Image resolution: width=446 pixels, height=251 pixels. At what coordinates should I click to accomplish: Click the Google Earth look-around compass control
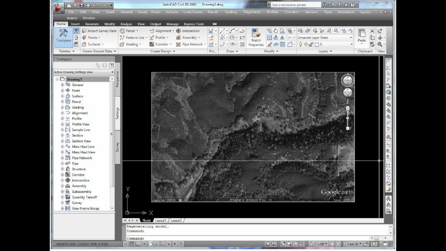click(x=347, y=81)
